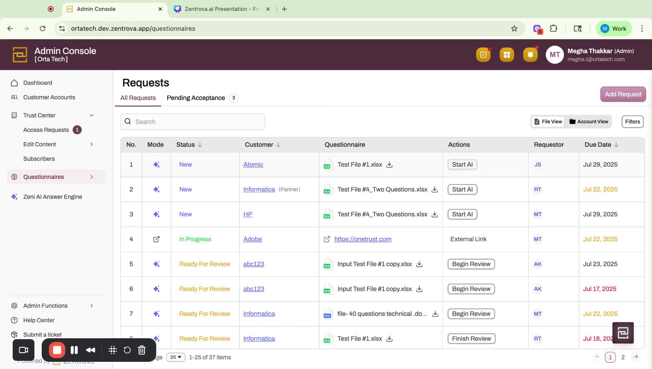The image size is (652, 369).
Task: Open the Filters button
Action: tap(632, 122)
